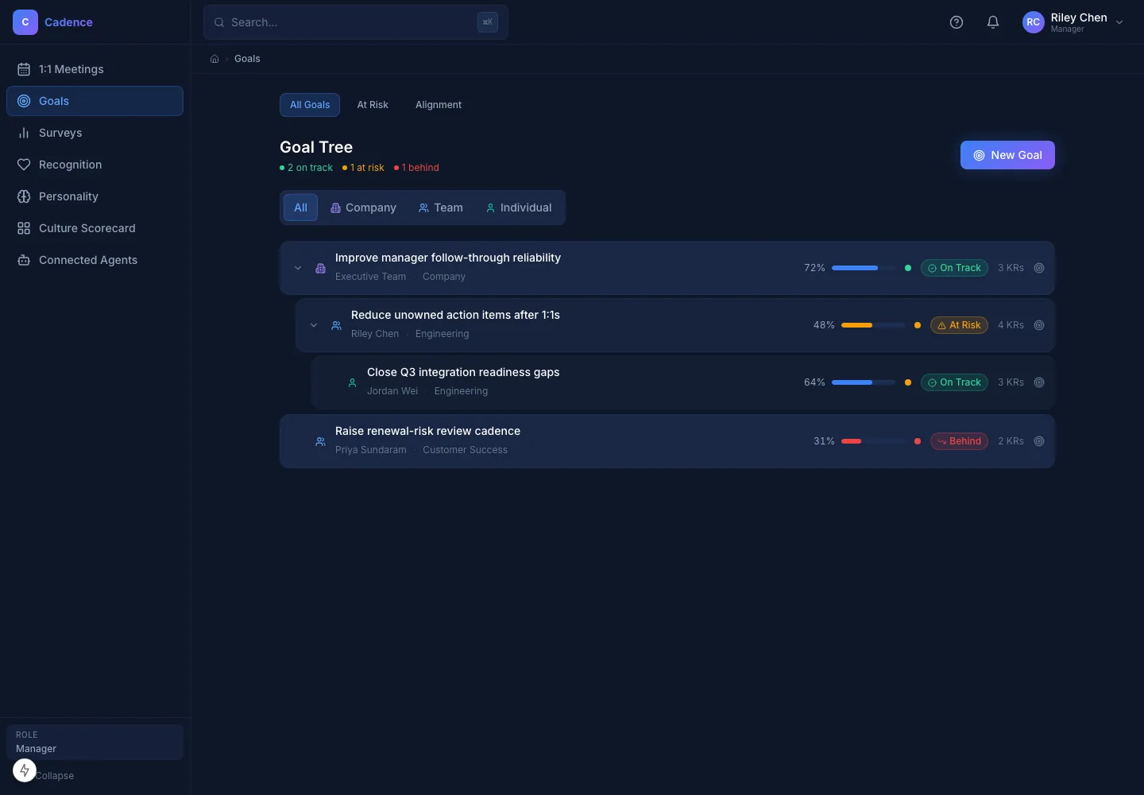Viewport: 1144px width, 795px height.
Task: Focus the Search input field
Action: 356,22
